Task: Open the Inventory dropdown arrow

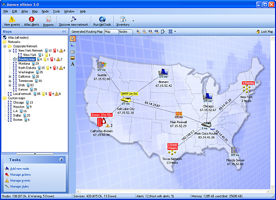Action: tap(133, 21)
